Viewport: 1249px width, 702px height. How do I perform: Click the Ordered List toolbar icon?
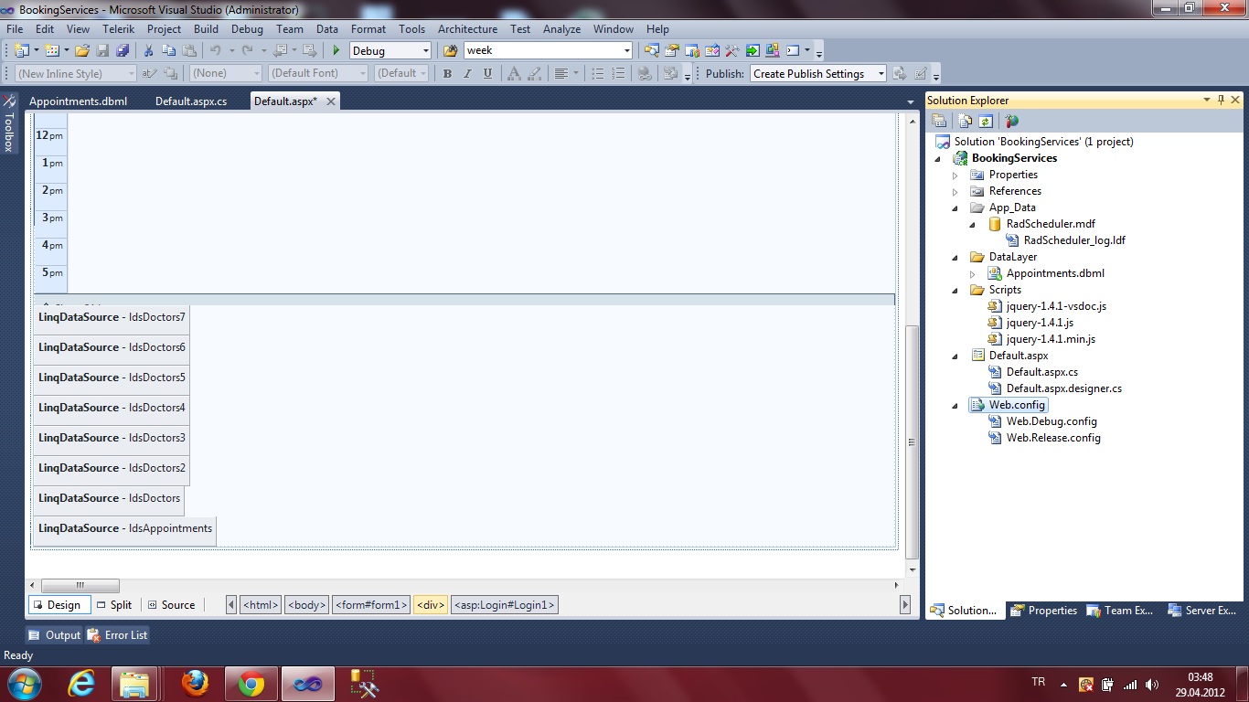[619, 74]
